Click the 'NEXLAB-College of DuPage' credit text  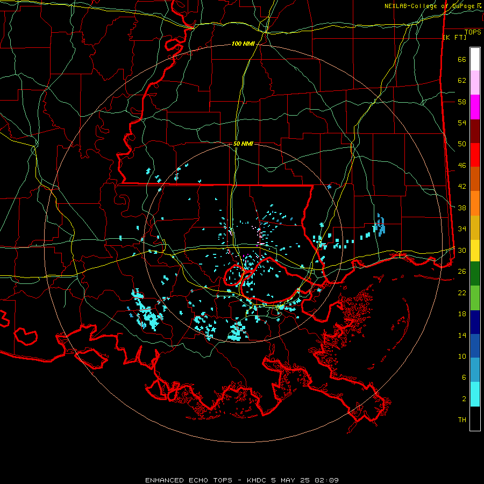430,6
